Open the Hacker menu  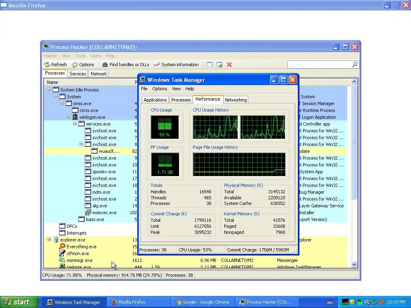(x=50, y=56)
